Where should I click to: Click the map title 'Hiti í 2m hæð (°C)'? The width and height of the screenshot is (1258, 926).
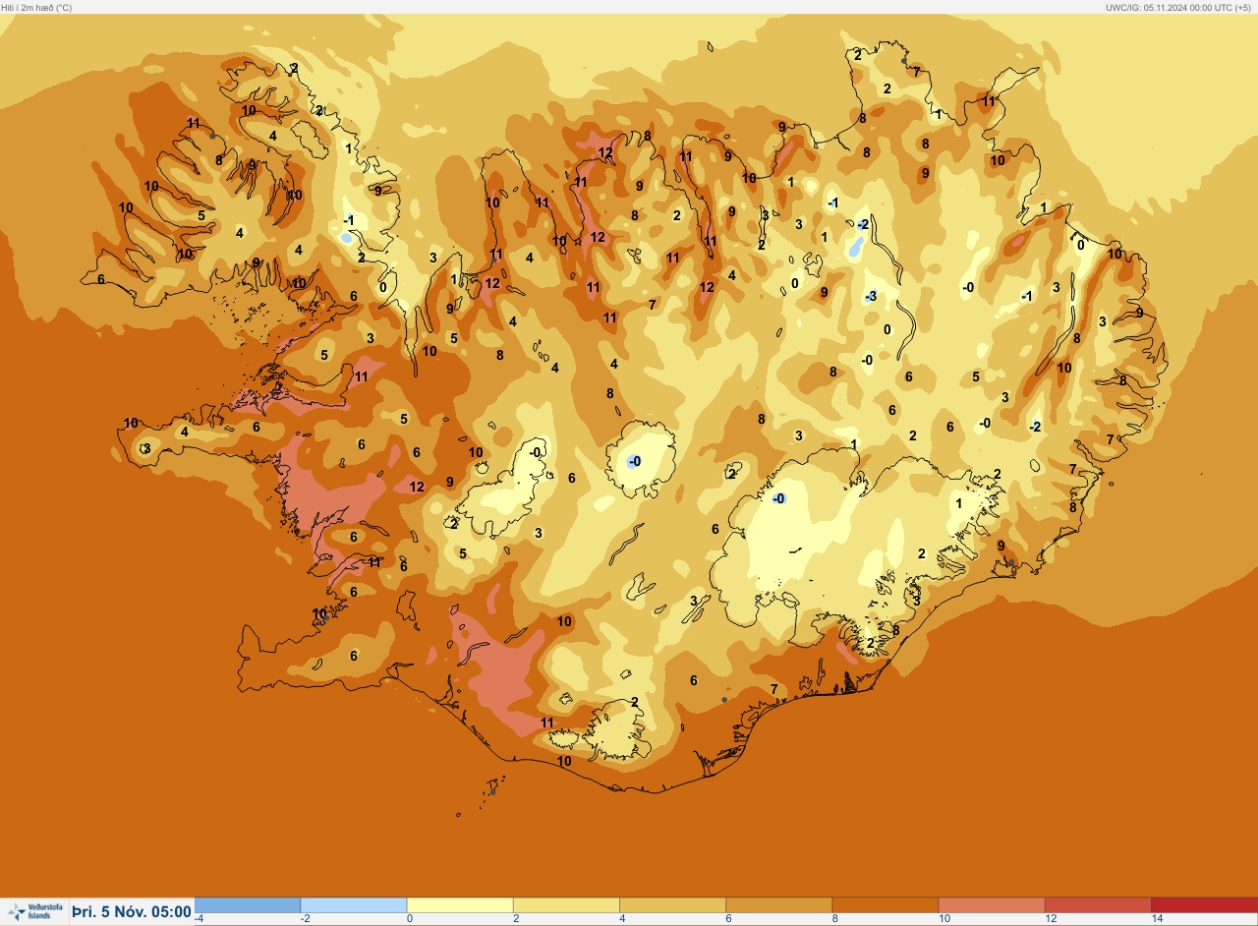(36, 7)
